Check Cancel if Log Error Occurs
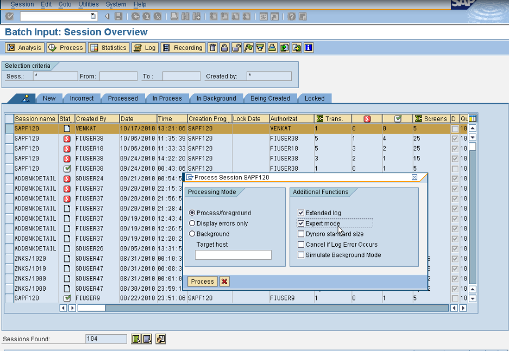Screen dimensions: 509x351 pos(300,245)
